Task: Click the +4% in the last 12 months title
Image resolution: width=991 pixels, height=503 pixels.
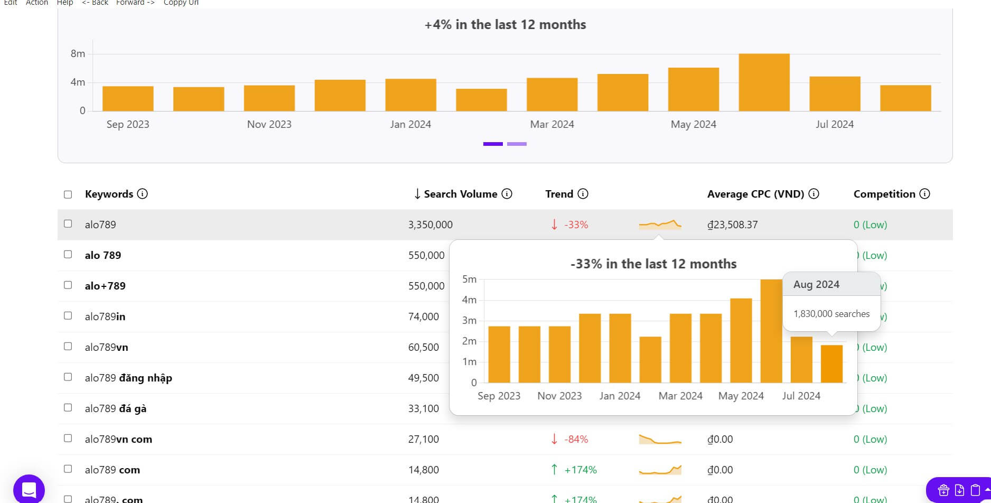Action: tap(505, 24)
